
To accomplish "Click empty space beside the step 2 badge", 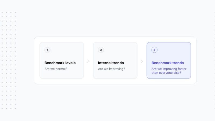I will click(119, 50).
